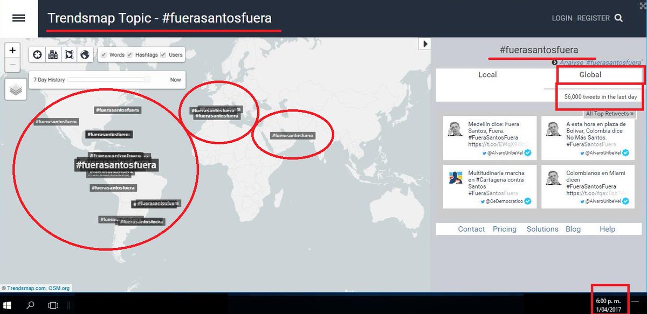Click avatar on Multitudinaria marcha tweet

point(456,178)
